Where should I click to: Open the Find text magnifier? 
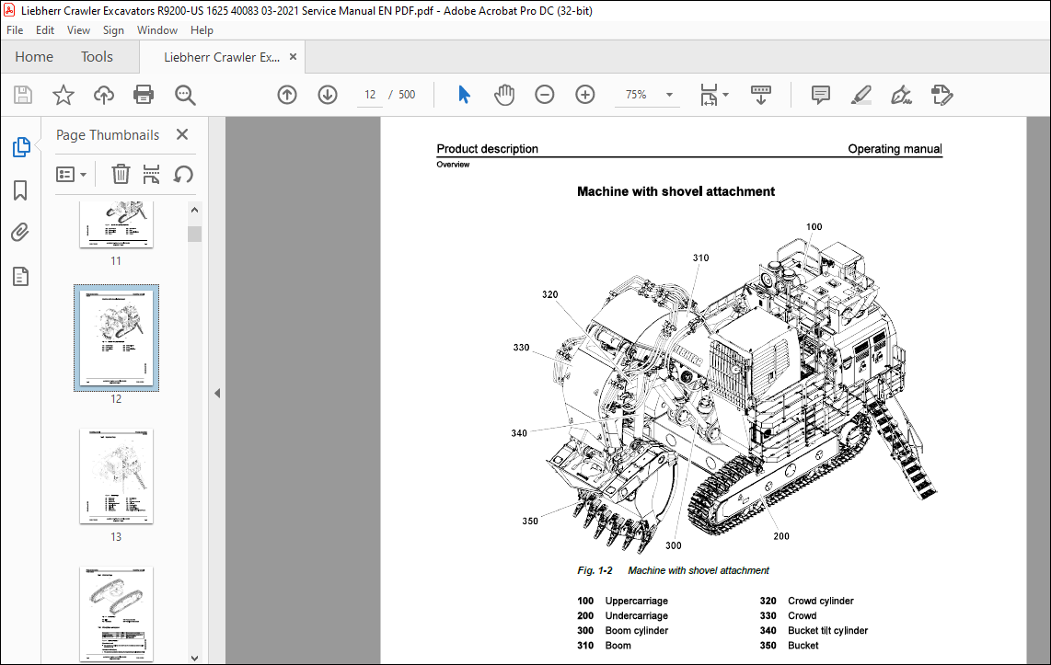[x=185, y=95]
